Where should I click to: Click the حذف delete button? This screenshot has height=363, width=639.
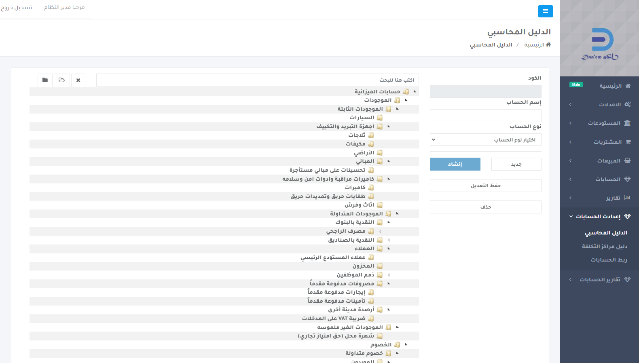(x=485, y=207)
